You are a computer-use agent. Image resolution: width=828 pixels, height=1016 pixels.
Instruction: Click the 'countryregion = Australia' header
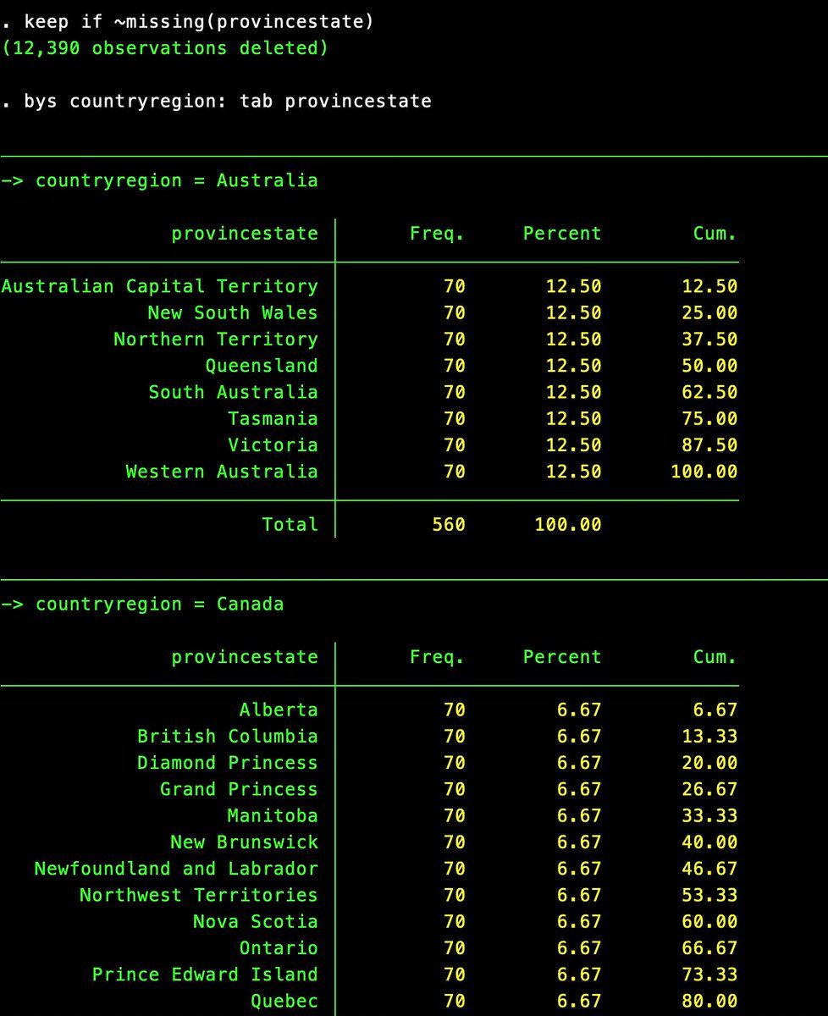[176, 180]
